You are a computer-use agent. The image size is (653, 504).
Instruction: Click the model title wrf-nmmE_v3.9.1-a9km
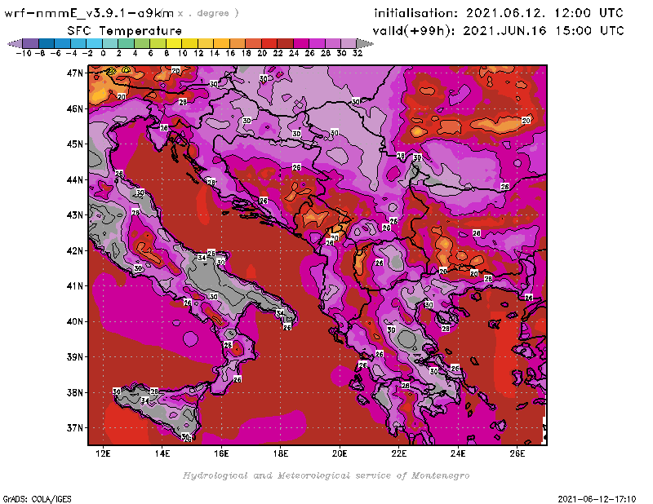[89, 13]
